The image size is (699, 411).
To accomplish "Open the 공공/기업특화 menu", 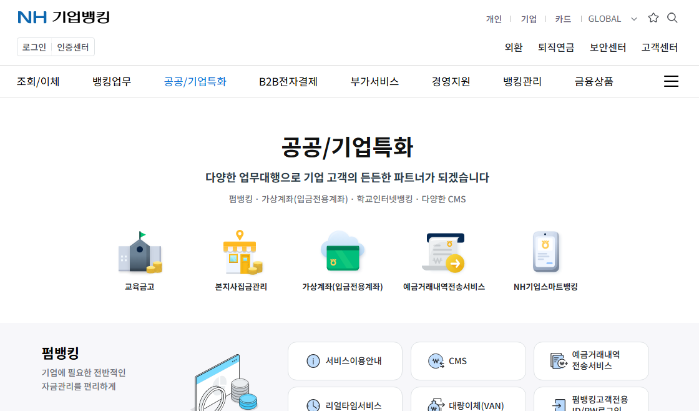I will (x=195, y=82).
